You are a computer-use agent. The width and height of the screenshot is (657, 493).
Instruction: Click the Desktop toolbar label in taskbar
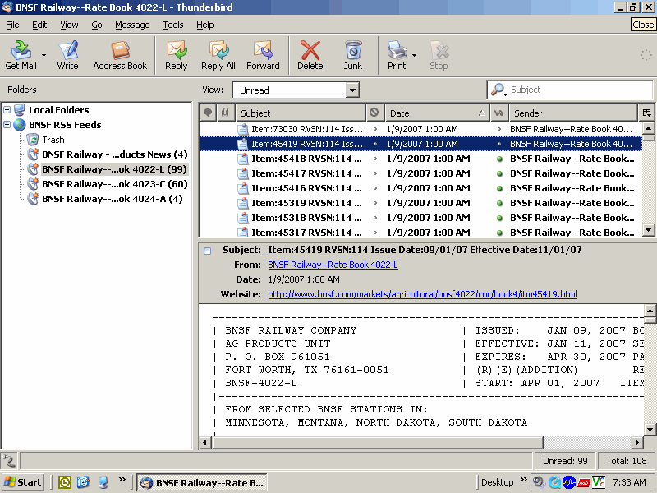[x=497, y=482]
